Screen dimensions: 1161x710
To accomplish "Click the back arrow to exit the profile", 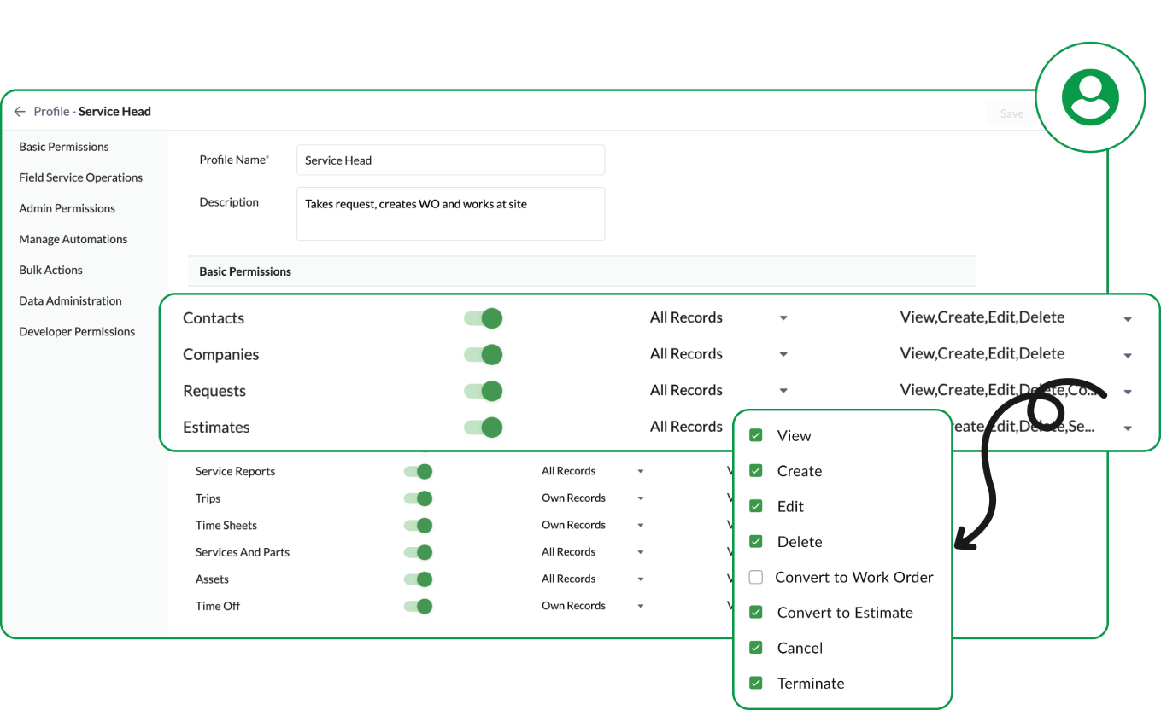I will (x=19, y=111).
